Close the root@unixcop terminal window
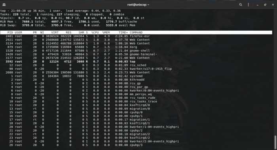Viewport: 277px width, 150px height. click(x=273, y=5)
